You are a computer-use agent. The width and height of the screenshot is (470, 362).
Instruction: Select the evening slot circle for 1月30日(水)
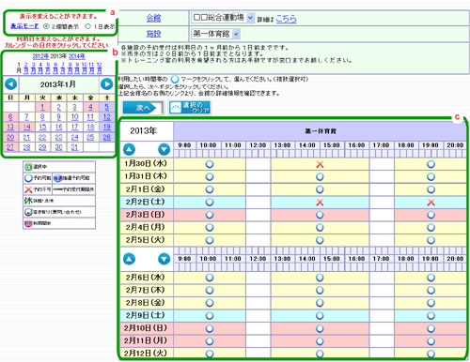pos(431,164)
